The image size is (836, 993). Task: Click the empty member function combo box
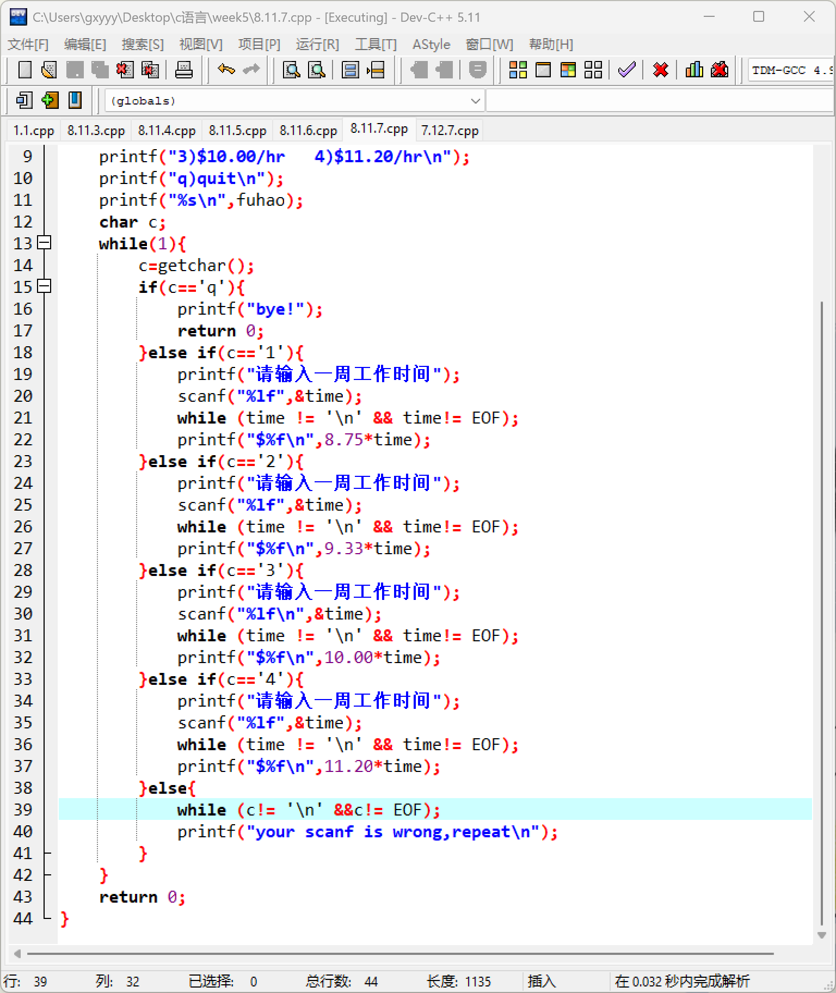coord(660,101)
